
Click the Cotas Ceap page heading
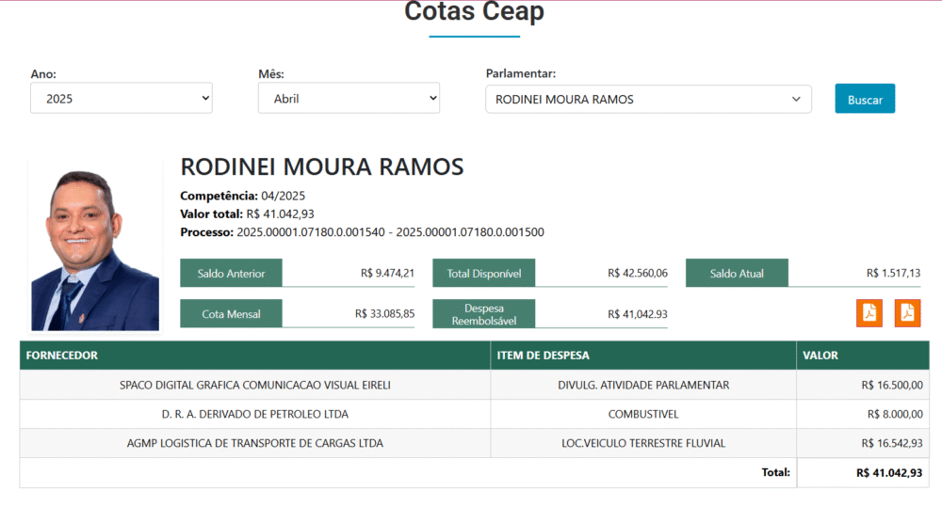coord(474,12)
